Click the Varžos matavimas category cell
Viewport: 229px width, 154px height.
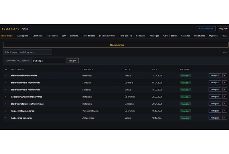coord(91,111)
